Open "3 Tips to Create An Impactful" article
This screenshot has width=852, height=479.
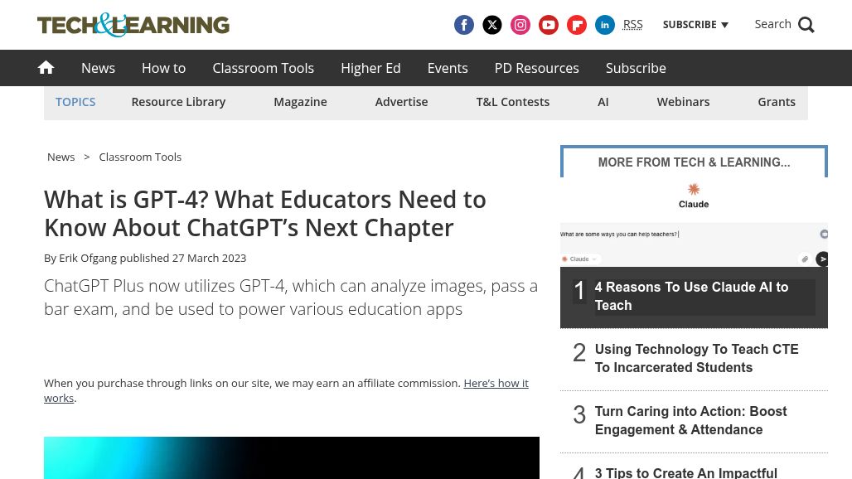point(685,473)
